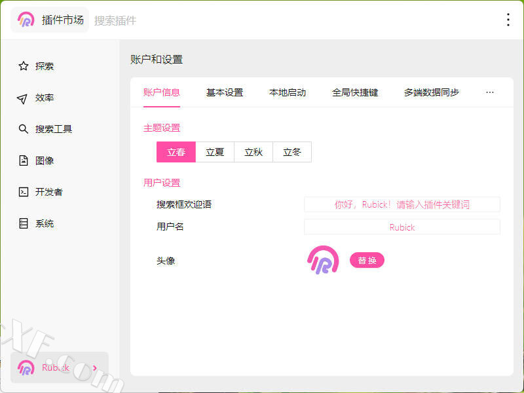Click the 账户和设置 page title
This screenshot has width=524, height=393.
point(157,60)
